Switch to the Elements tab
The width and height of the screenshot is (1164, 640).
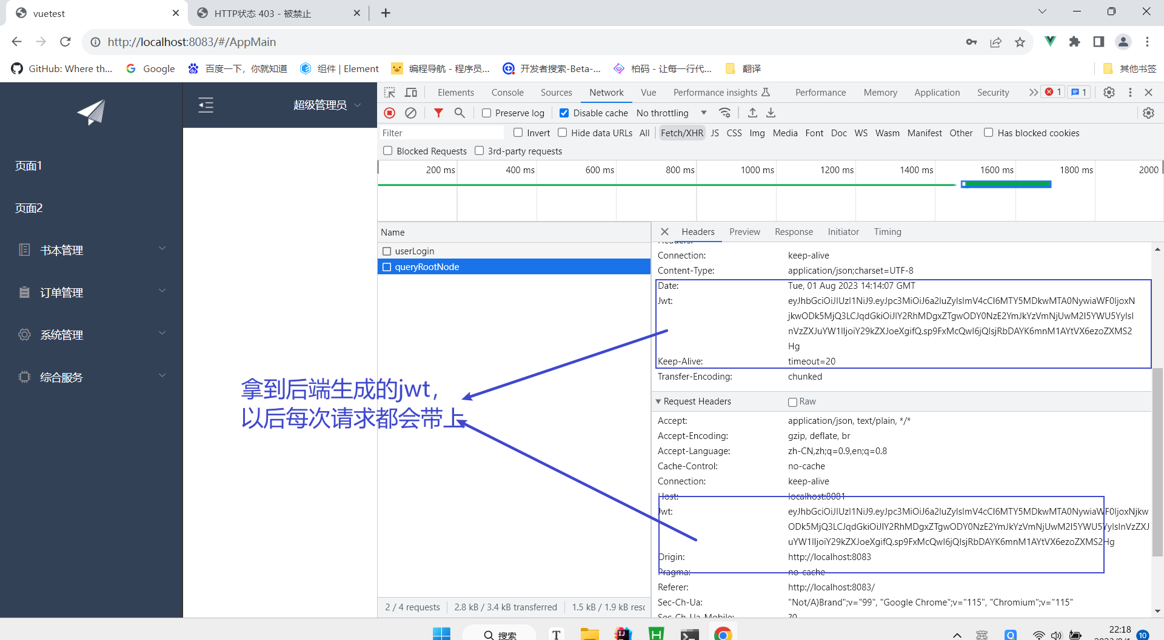[x=456, y=93]
